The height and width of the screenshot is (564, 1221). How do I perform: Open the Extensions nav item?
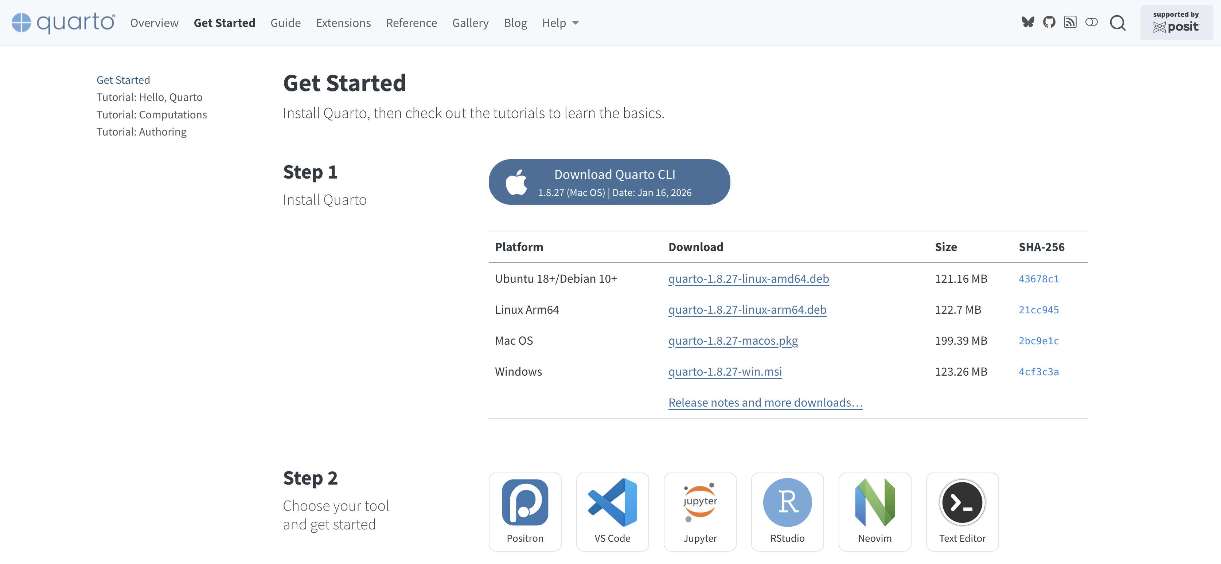tap(343, 23)
